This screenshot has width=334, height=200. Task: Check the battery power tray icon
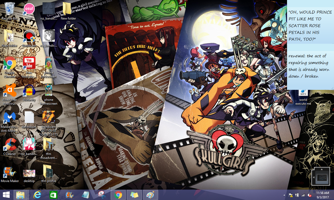point(297,195)
